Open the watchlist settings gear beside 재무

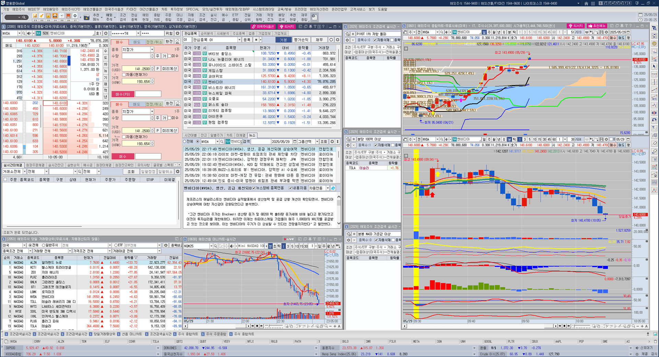[x=337, y=40]
